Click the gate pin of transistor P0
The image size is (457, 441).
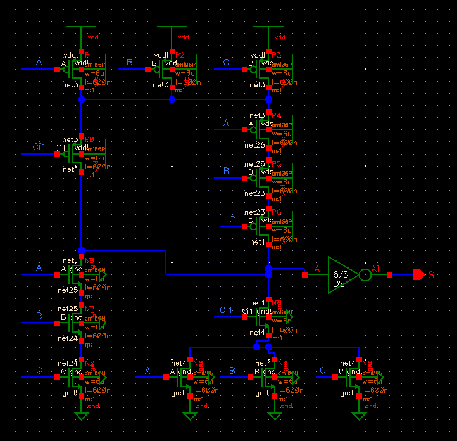coord(58,154)
